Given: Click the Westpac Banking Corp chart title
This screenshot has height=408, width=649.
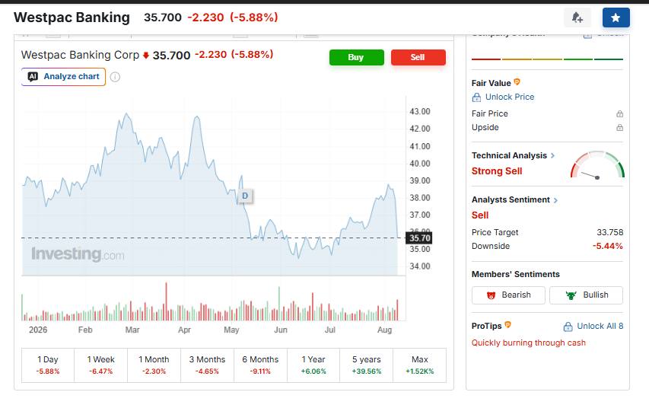Looking at the screenshot, I should (x=81, y=55).
